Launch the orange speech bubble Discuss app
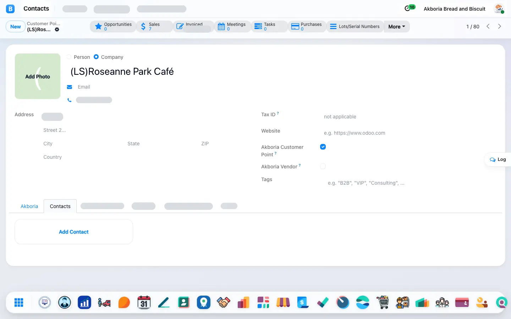 coord(124,302)
